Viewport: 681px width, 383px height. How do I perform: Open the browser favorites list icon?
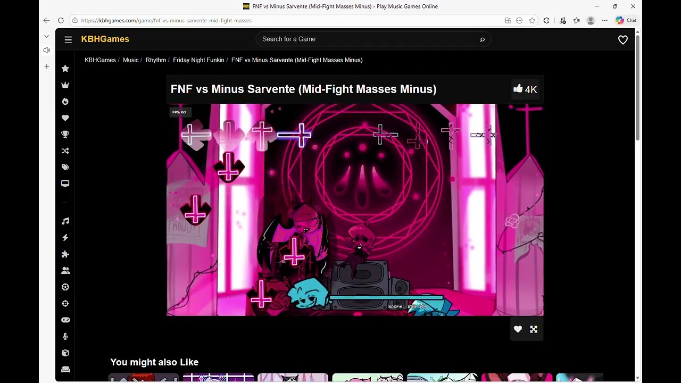click(x=576, y=20)
